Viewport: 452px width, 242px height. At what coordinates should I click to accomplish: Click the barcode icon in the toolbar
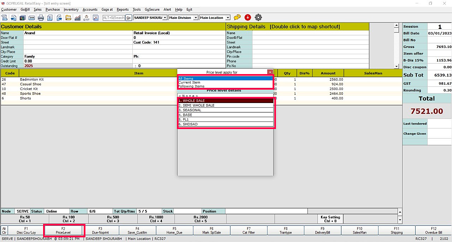(31, 18)
